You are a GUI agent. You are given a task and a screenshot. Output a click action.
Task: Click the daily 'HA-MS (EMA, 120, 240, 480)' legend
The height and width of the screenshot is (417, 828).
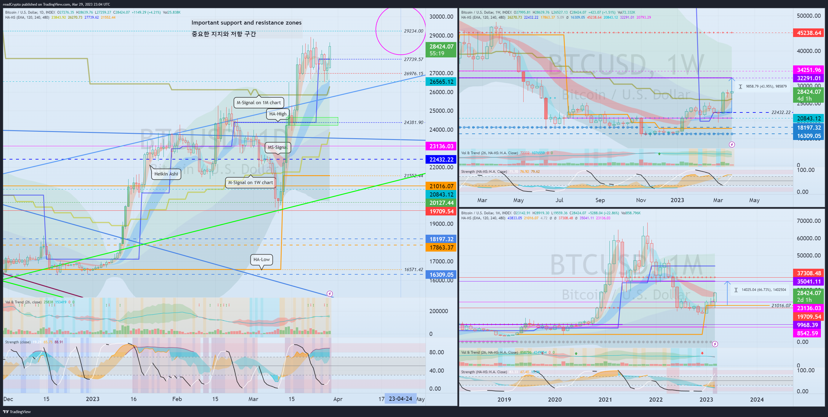27,17
